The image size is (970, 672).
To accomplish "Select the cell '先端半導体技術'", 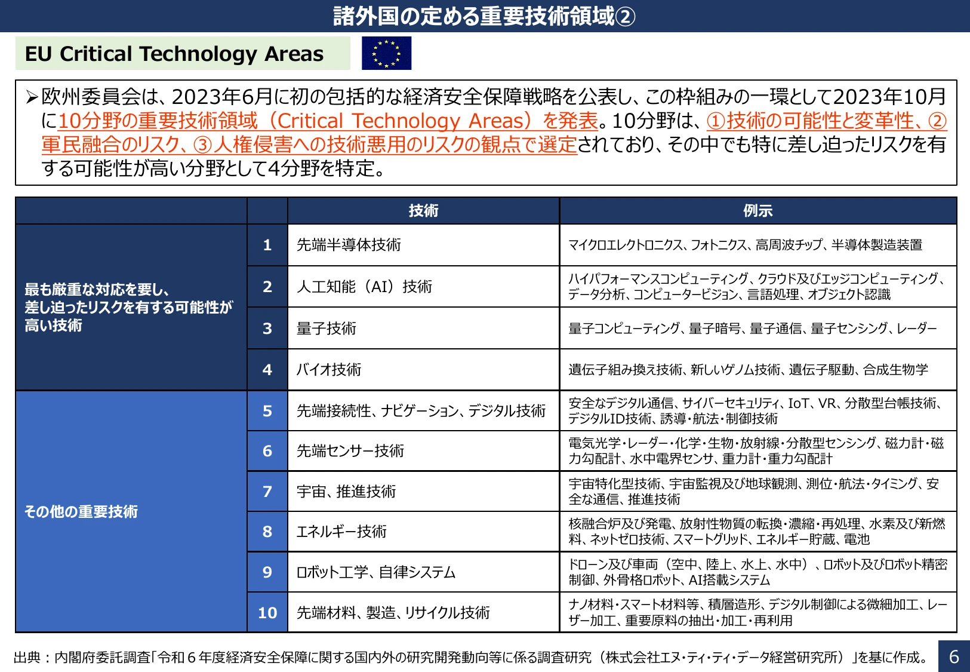I will click(423, 245).
